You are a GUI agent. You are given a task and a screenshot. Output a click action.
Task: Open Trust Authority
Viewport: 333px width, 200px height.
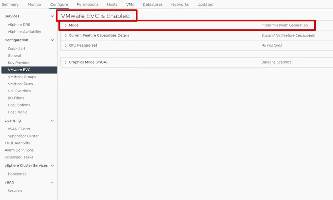point(17,143)
